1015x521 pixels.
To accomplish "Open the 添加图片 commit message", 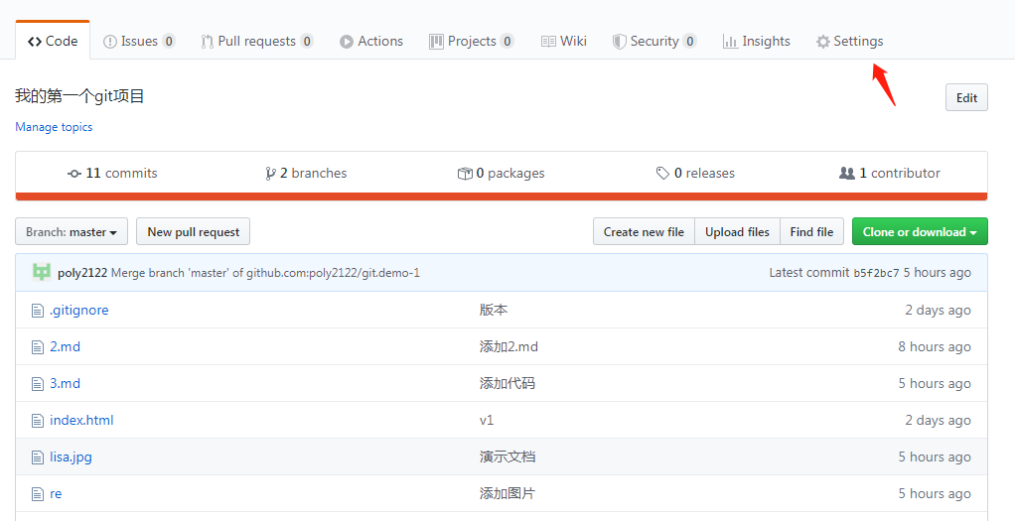I will pyautogui.click(x=507, y=494).
